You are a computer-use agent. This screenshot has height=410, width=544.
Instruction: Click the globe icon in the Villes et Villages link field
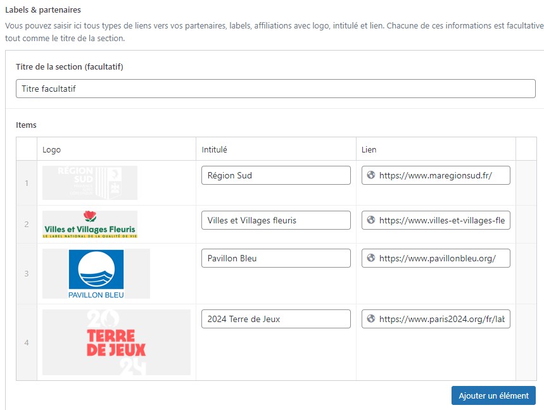coord(371,221)
